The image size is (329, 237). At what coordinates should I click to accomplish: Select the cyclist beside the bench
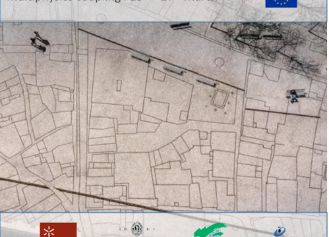[293, 96]
